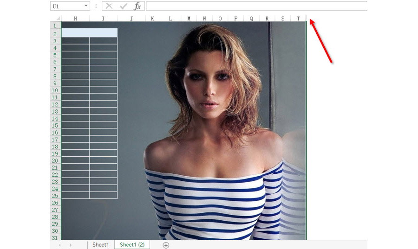Select column I header

104,19
